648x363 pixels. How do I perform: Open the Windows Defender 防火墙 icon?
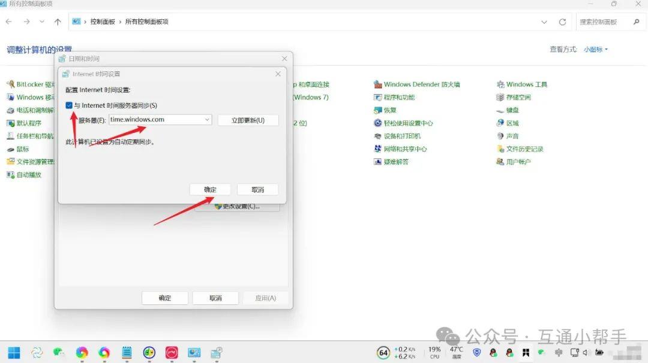pyautogui.click(x=378, y=84)
